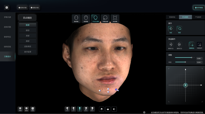Choose the chin position adjustment icon
Screen dimensions: 205x114
pos(96,19)
